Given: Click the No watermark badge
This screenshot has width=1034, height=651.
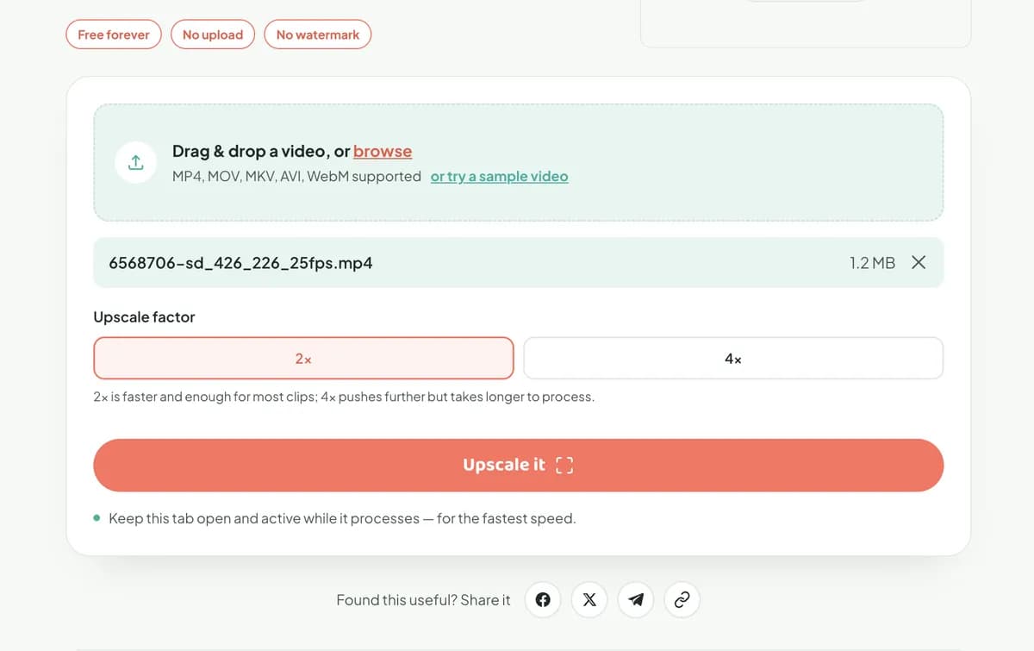Looking at the screenshot, I should 318,34.
